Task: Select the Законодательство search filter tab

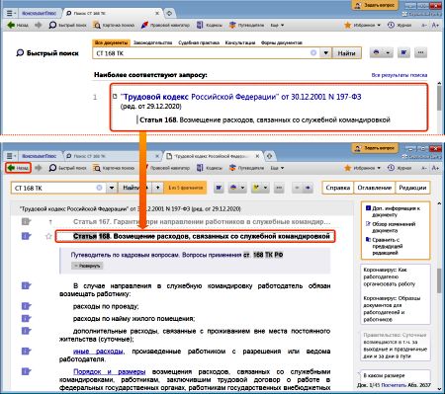Action: 152,42
